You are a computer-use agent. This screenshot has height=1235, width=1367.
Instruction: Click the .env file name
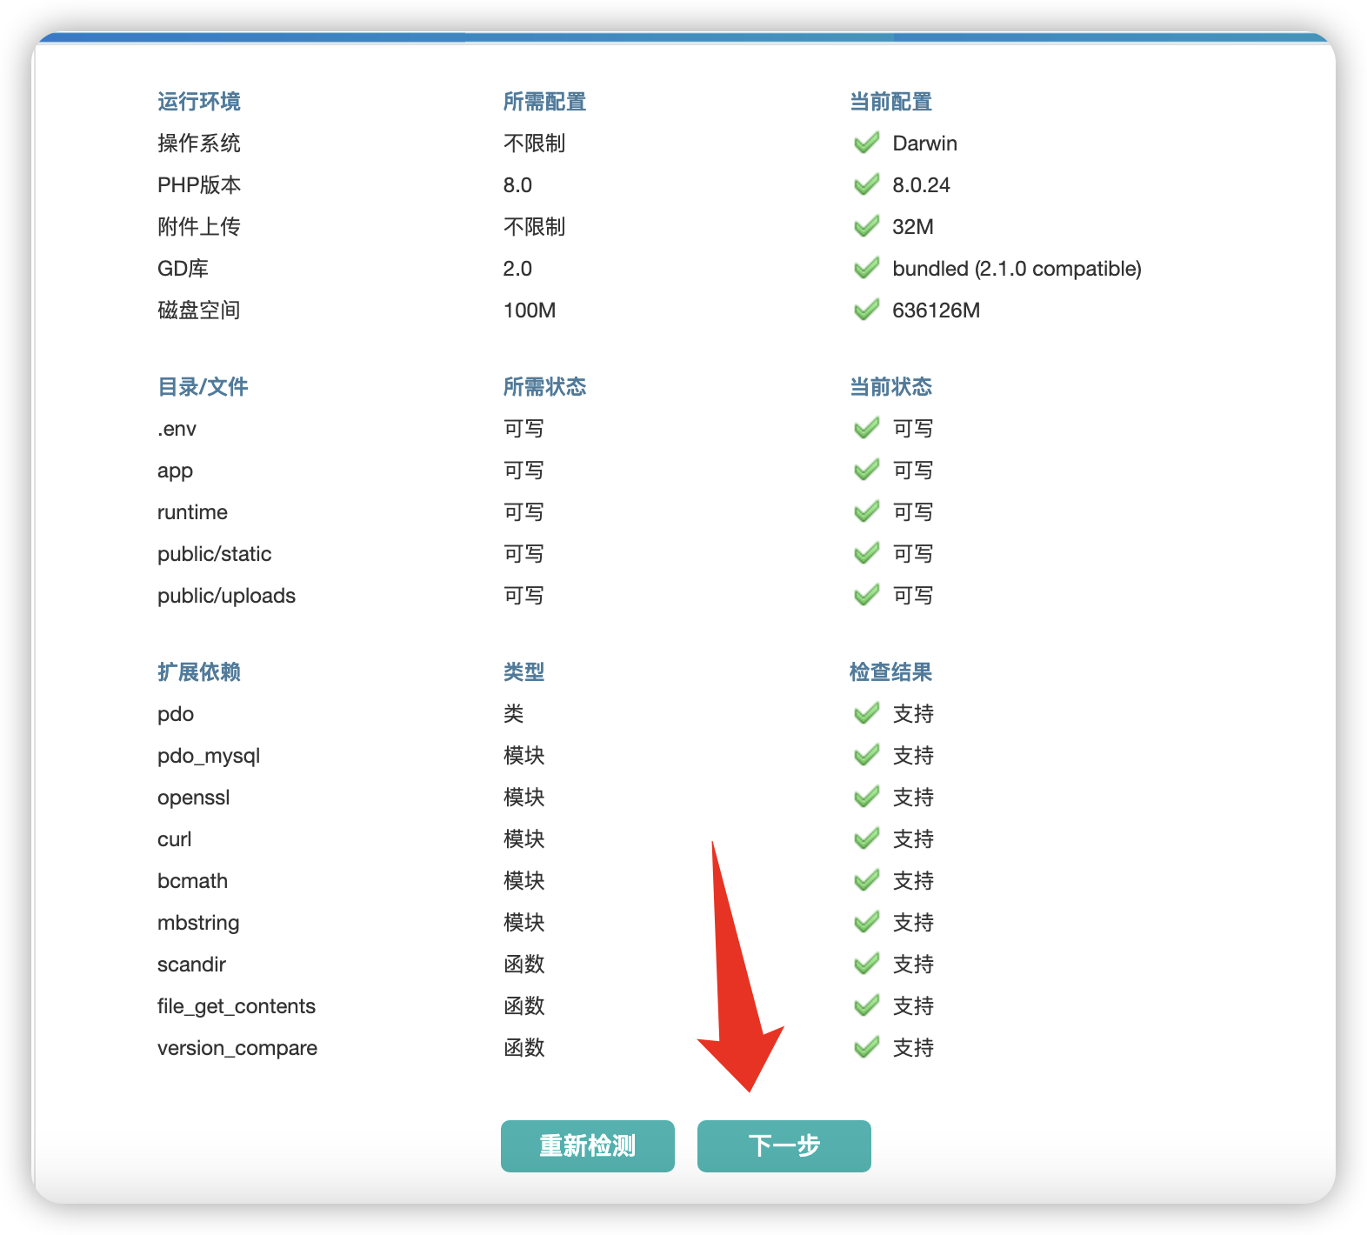click(x=177, y=429)
